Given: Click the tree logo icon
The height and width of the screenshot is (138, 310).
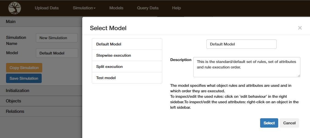Looking at the screenshot, I should click(x=15, y=8).
